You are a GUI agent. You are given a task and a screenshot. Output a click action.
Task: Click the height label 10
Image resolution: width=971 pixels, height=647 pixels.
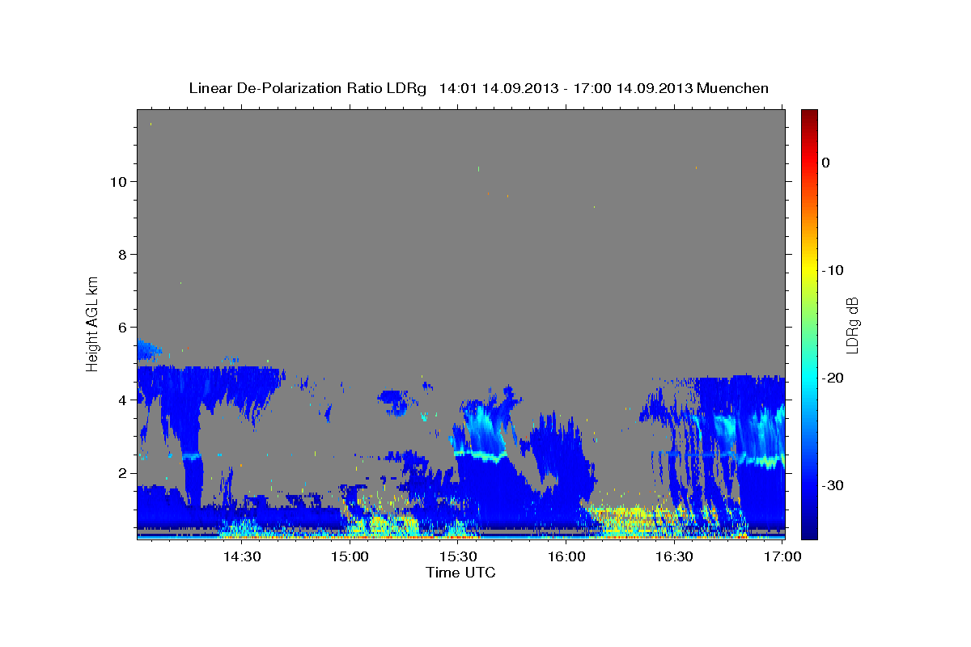coord(119,181)
